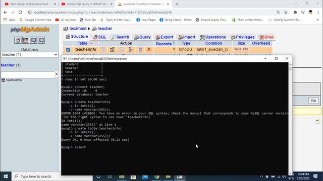Show hidden system tray icons
Screen dimensions: 323x181
click(261, 176)
